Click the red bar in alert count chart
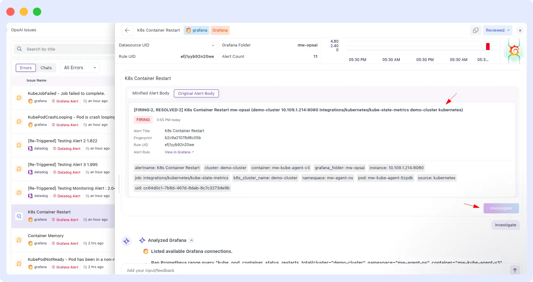Screen dimensions: 533x282 [x=488, y=46]
